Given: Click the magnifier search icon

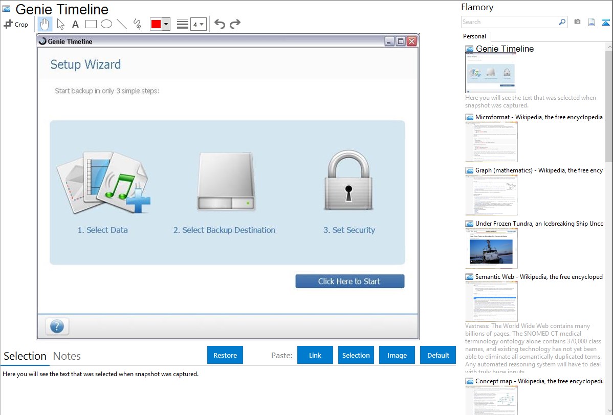Looking at the screenshot, I should point(562,22).
